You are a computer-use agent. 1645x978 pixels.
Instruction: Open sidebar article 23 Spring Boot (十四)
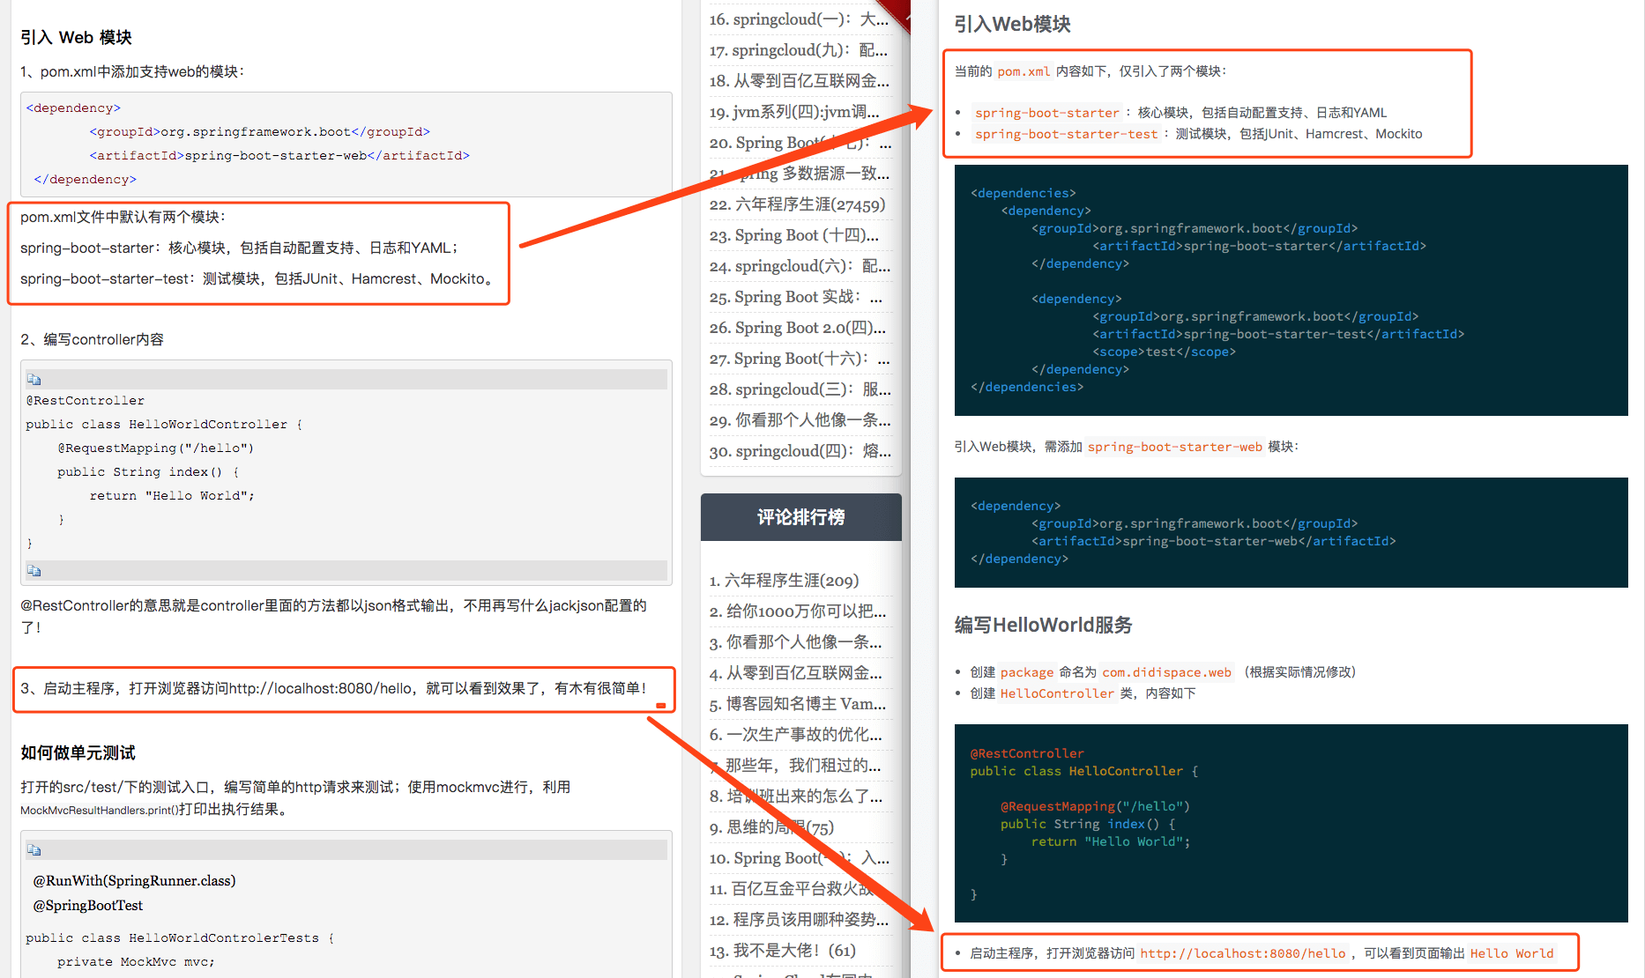click(793, 235)
